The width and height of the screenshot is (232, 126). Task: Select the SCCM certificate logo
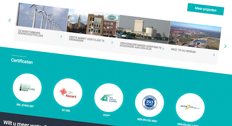(190, 107)
